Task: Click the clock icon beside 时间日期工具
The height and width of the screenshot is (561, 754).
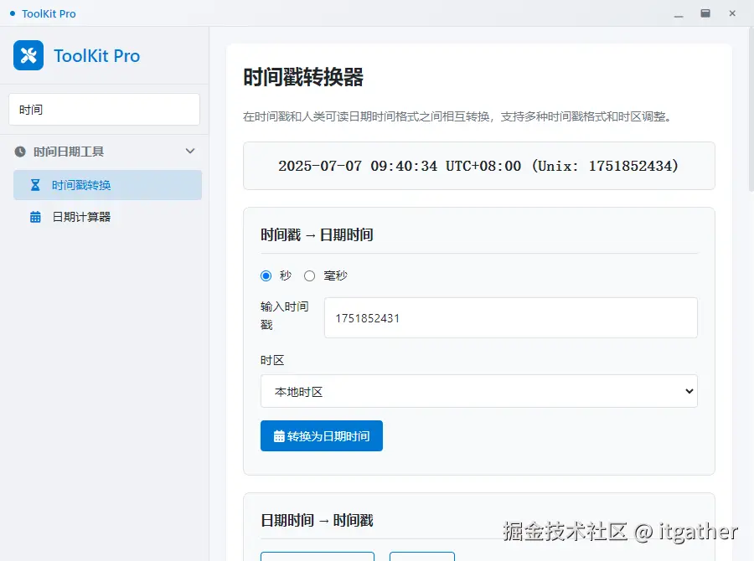Action: [x=20, y=152]
